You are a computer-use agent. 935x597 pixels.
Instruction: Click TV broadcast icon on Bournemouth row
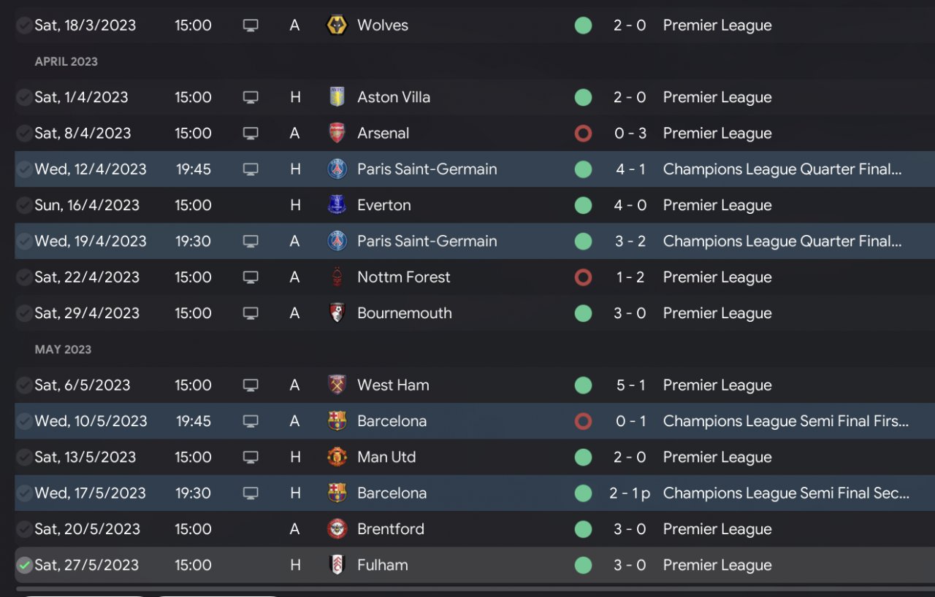pyautogui.click(x=251, y=313)
